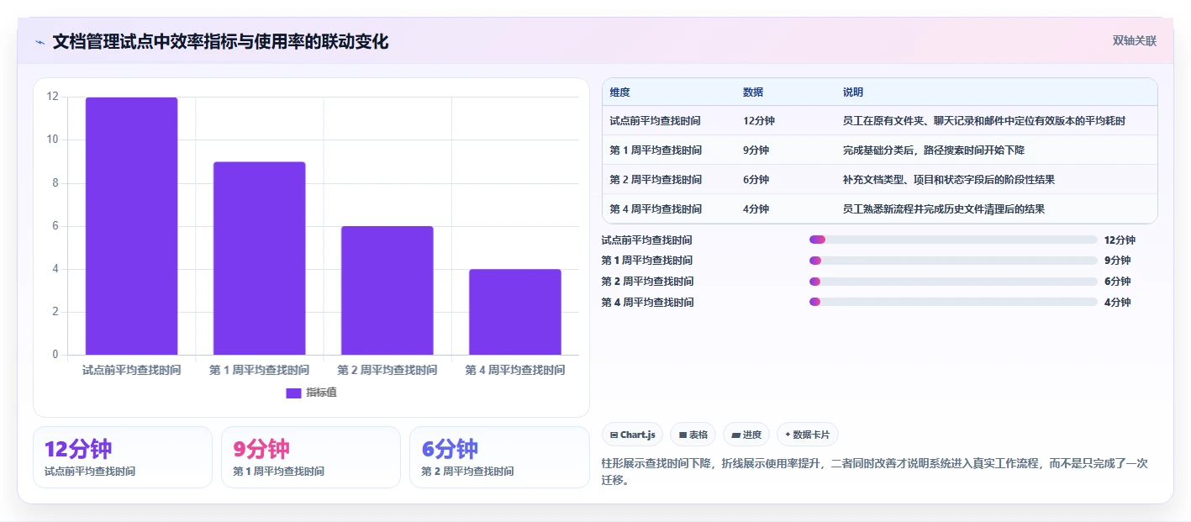The width and height of the screenshot is (1191, 522).
Task: Select the 数据卡片 tag chip
Action: tap(807, 435)
